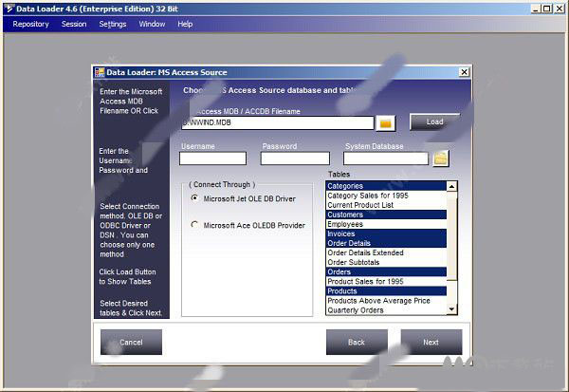Click the Username input field

click(x=212, y=159)
